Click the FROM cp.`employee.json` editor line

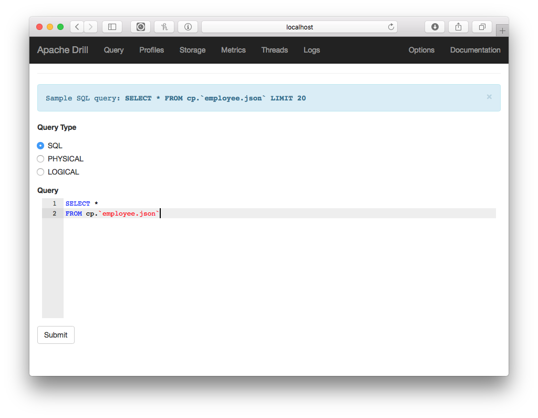click(x=280, y=213)
